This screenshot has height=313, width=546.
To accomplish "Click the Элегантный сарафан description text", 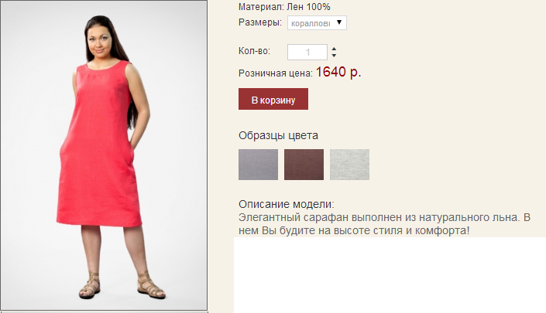I will pos(384,223).
